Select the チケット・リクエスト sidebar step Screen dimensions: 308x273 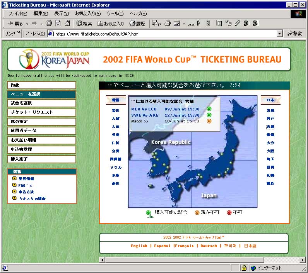[41, 112]
